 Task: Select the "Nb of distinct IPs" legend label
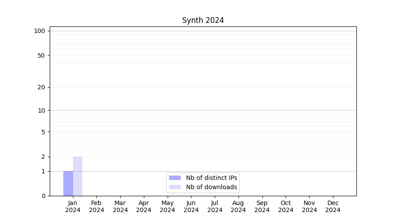click(x=211, y=178)
